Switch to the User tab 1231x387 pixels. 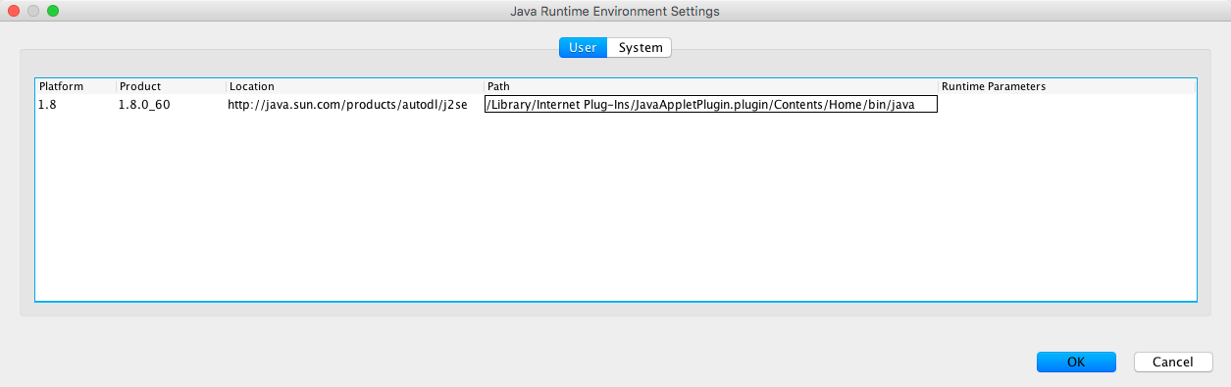(x=583, y=47)
